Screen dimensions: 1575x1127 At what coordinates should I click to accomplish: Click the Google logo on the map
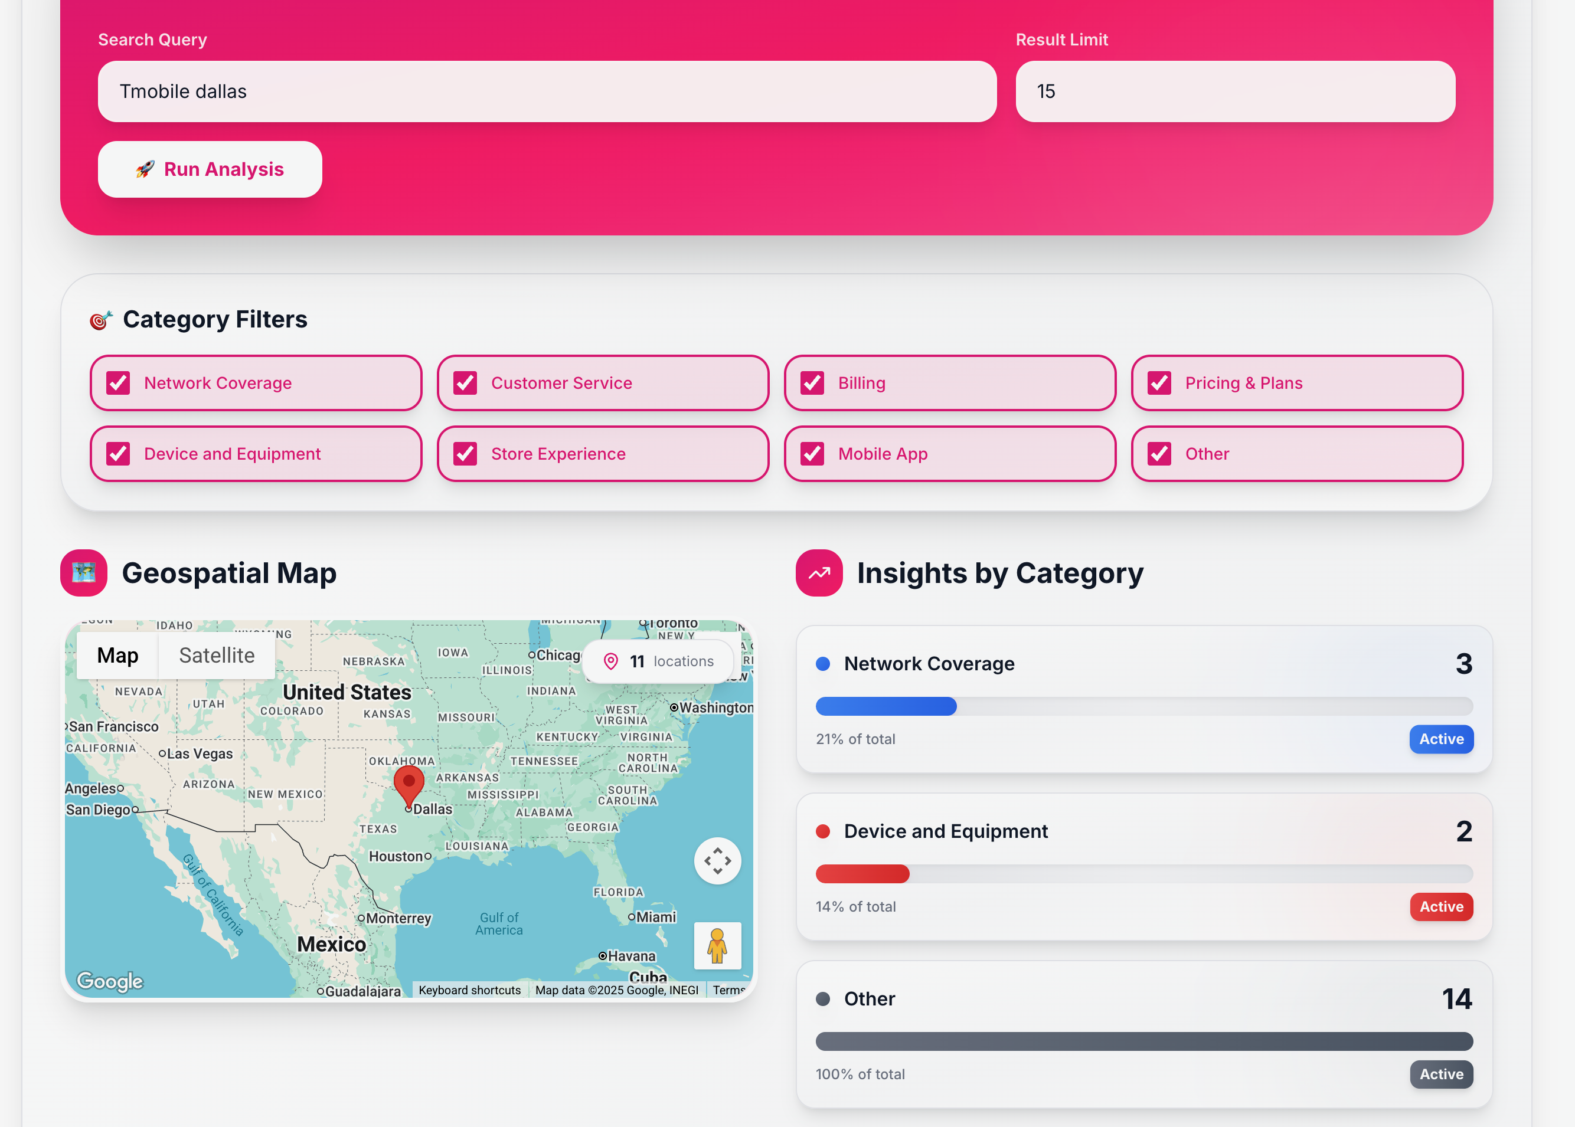110,980
